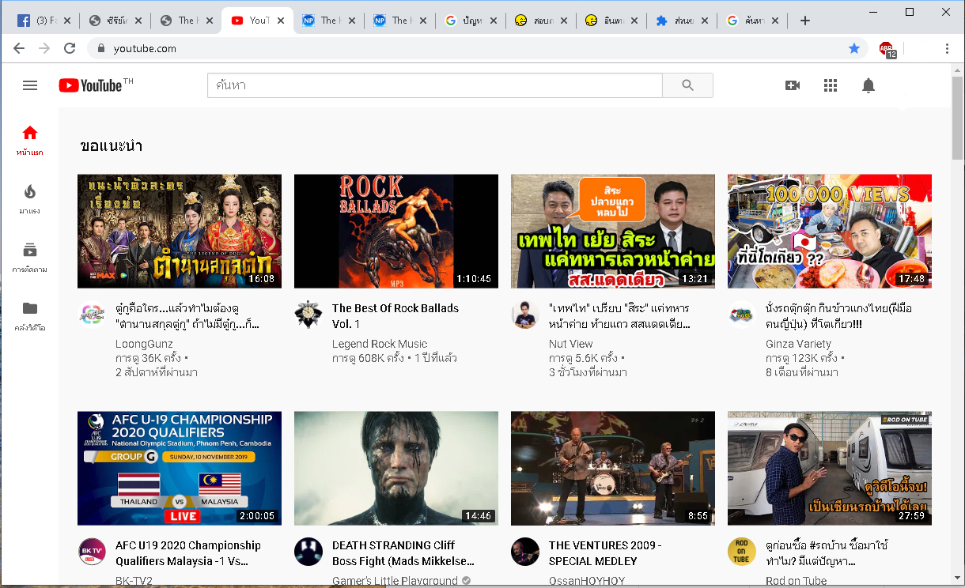Image resolution: width=965 pixels, height=588 pixels.
Task: Open คลังวิดีโอ (Library) in sidebar
Action: tap(30, 316)
